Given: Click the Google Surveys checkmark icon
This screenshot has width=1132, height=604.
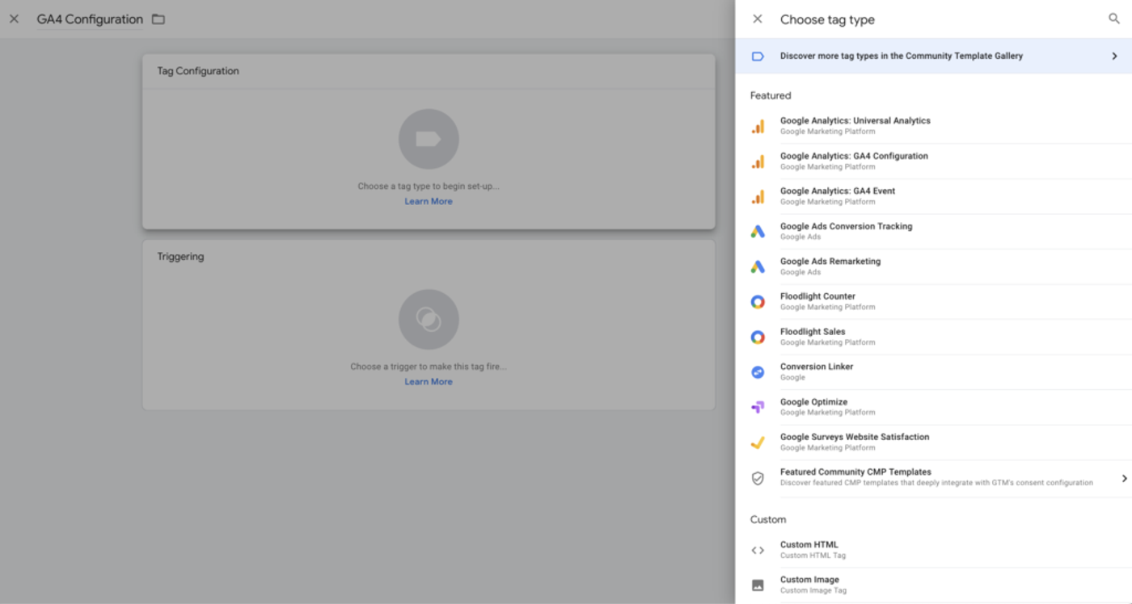Looking at the screenshot, I should pyautogui.click(x=758, y=443).
